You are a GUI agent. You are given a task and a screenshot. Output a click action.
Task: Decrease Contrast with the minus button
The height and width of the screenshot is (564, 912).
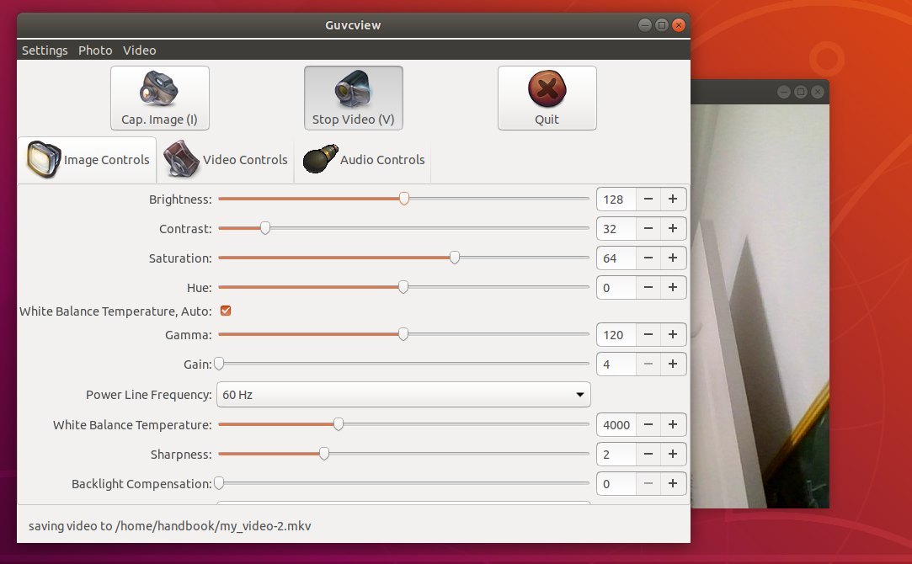(648, 228)
